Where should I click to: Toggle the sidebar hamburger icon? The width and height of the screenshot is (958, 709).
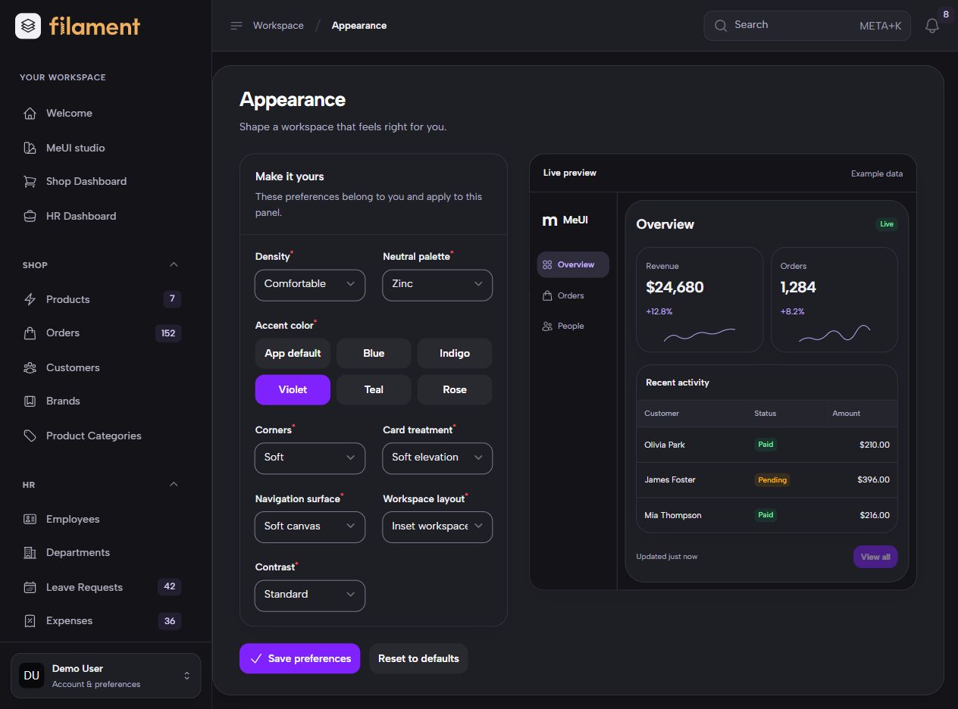coord(236,26)
